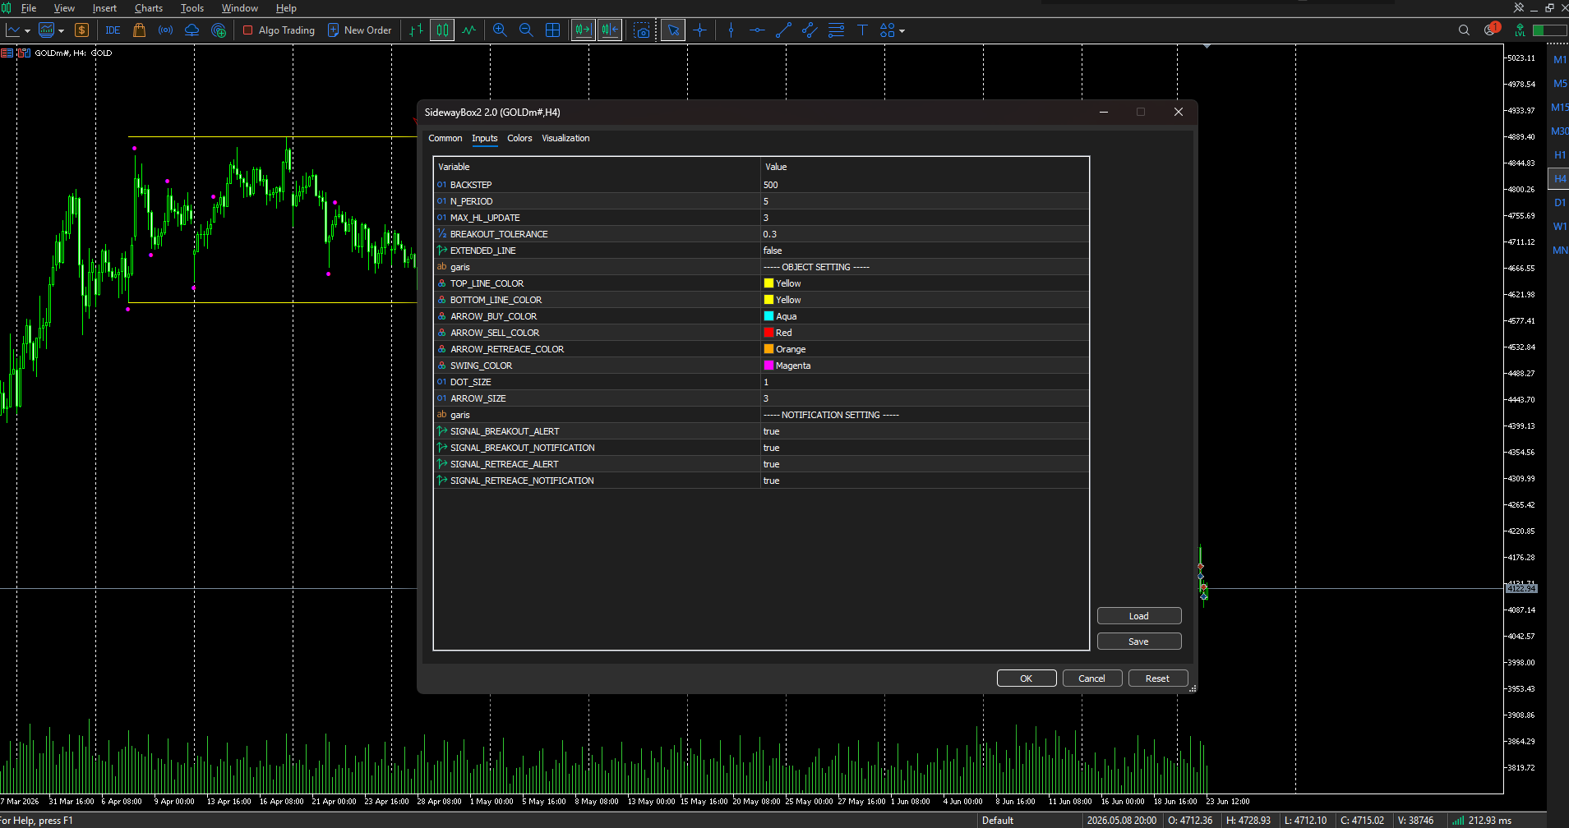Open BOTTOM_LINE_COLOR Yellow dropdown

pos(925,300)
